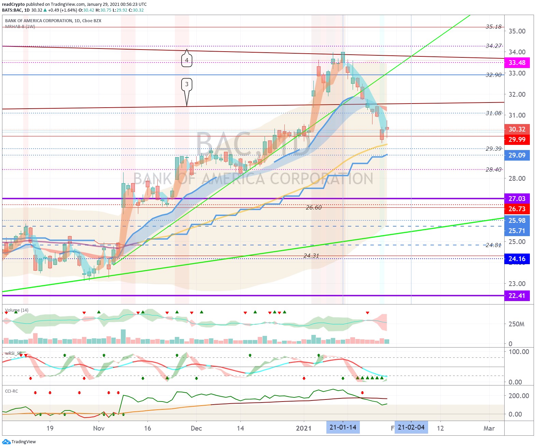Click the Nov label on time axis
Image resolution: width=536 pixels, height=448 pixels.
99,428
